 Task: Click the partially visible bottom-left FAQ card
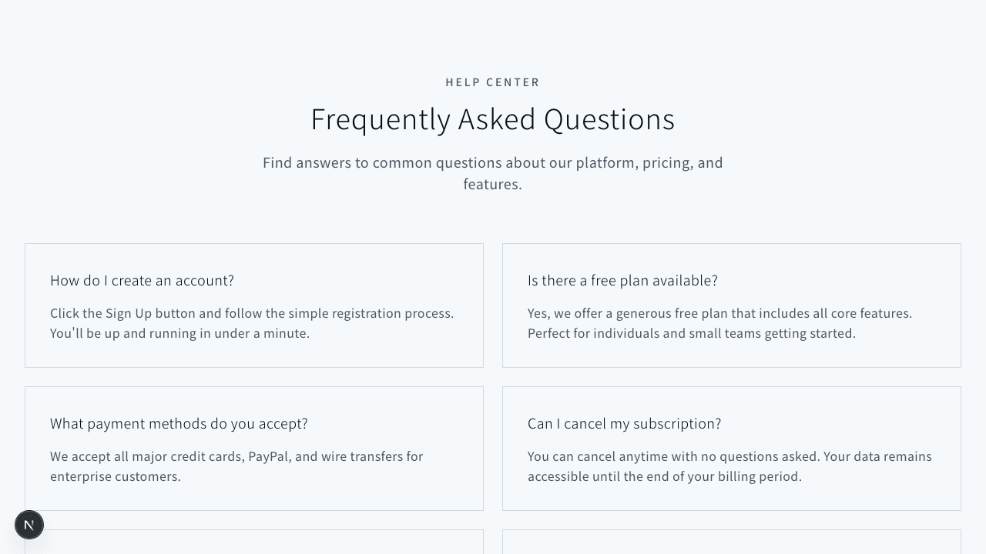pos(254,542)
